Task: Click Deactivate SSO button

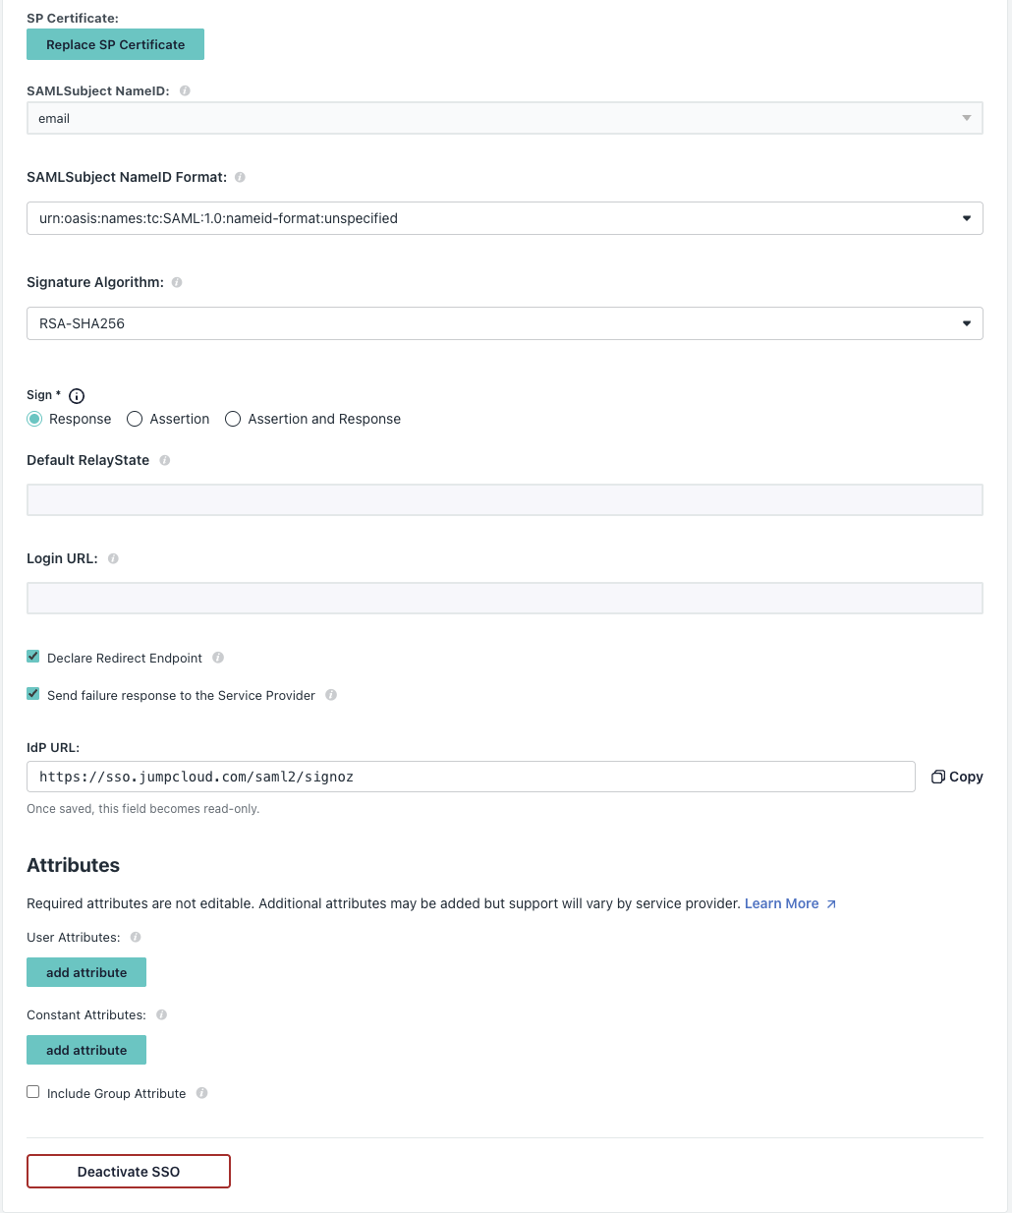Action: coord(129,1172)
